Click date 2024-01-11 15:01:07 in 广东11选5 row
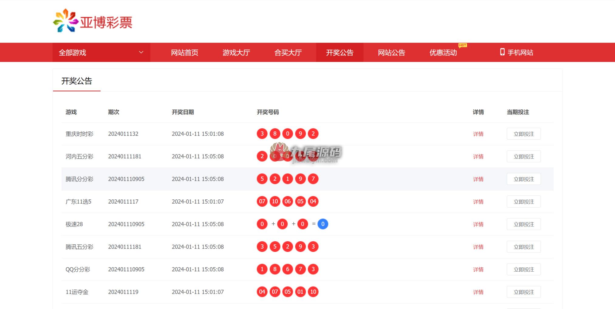 [x=198, y=202]
